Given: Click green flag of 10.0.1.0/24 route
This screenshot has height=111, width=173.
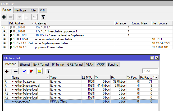Looking at the screenshot, I should click(11, 39).
